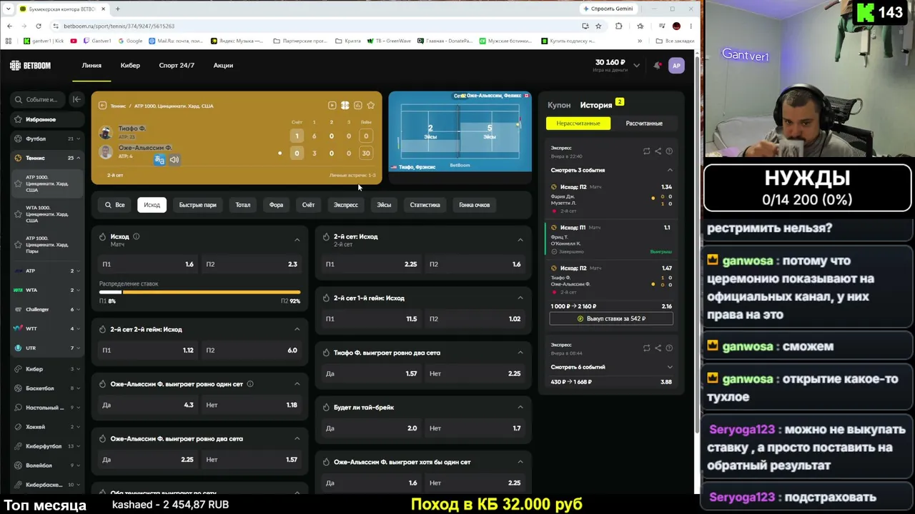Click the Спросить Gemini button
This screenshot has height=514, width=915.
coord(608,9)
